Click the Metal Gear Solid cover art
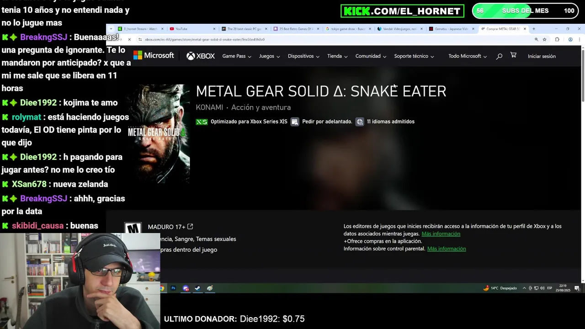585x329 pixels. tap(159, 133)
